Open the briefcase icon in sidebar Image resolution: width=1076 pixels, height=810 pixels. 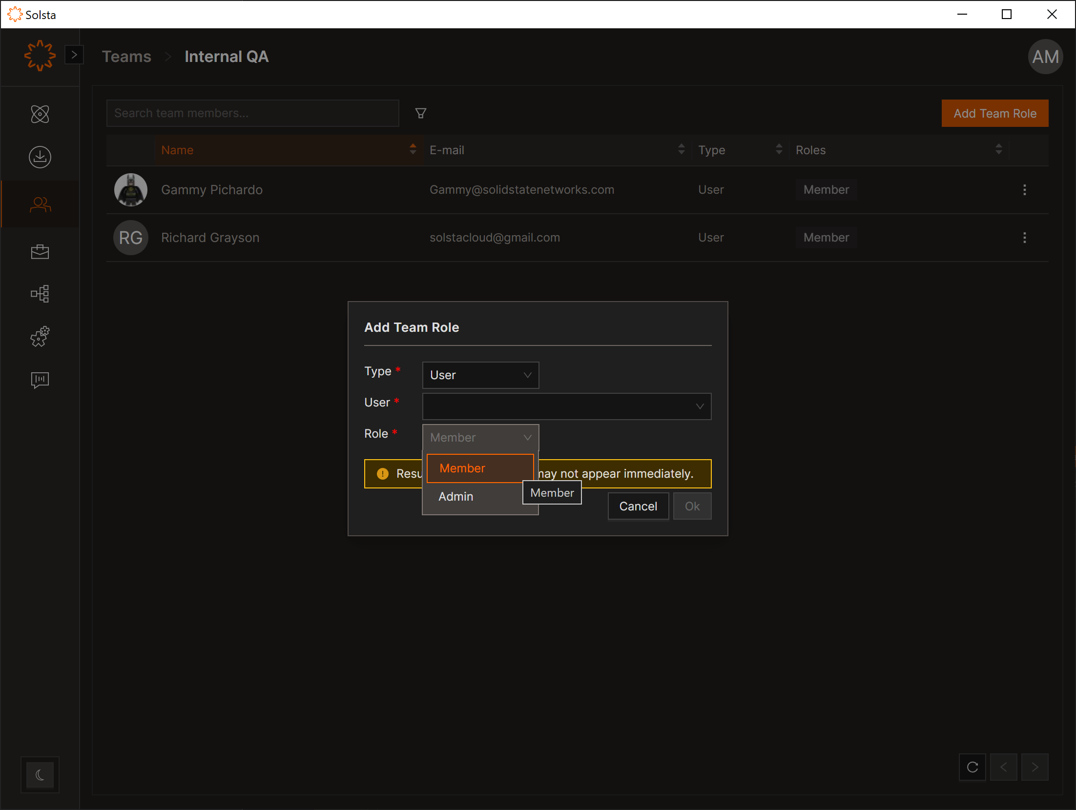pos(40,252)
